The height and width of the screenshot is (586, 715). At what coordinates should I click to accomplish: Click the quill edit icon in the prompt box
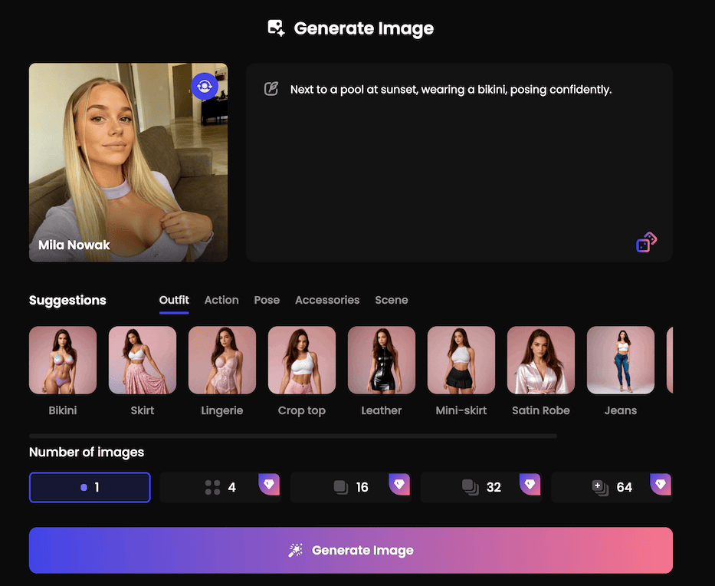pyautogui.click(x=271, y=88)
